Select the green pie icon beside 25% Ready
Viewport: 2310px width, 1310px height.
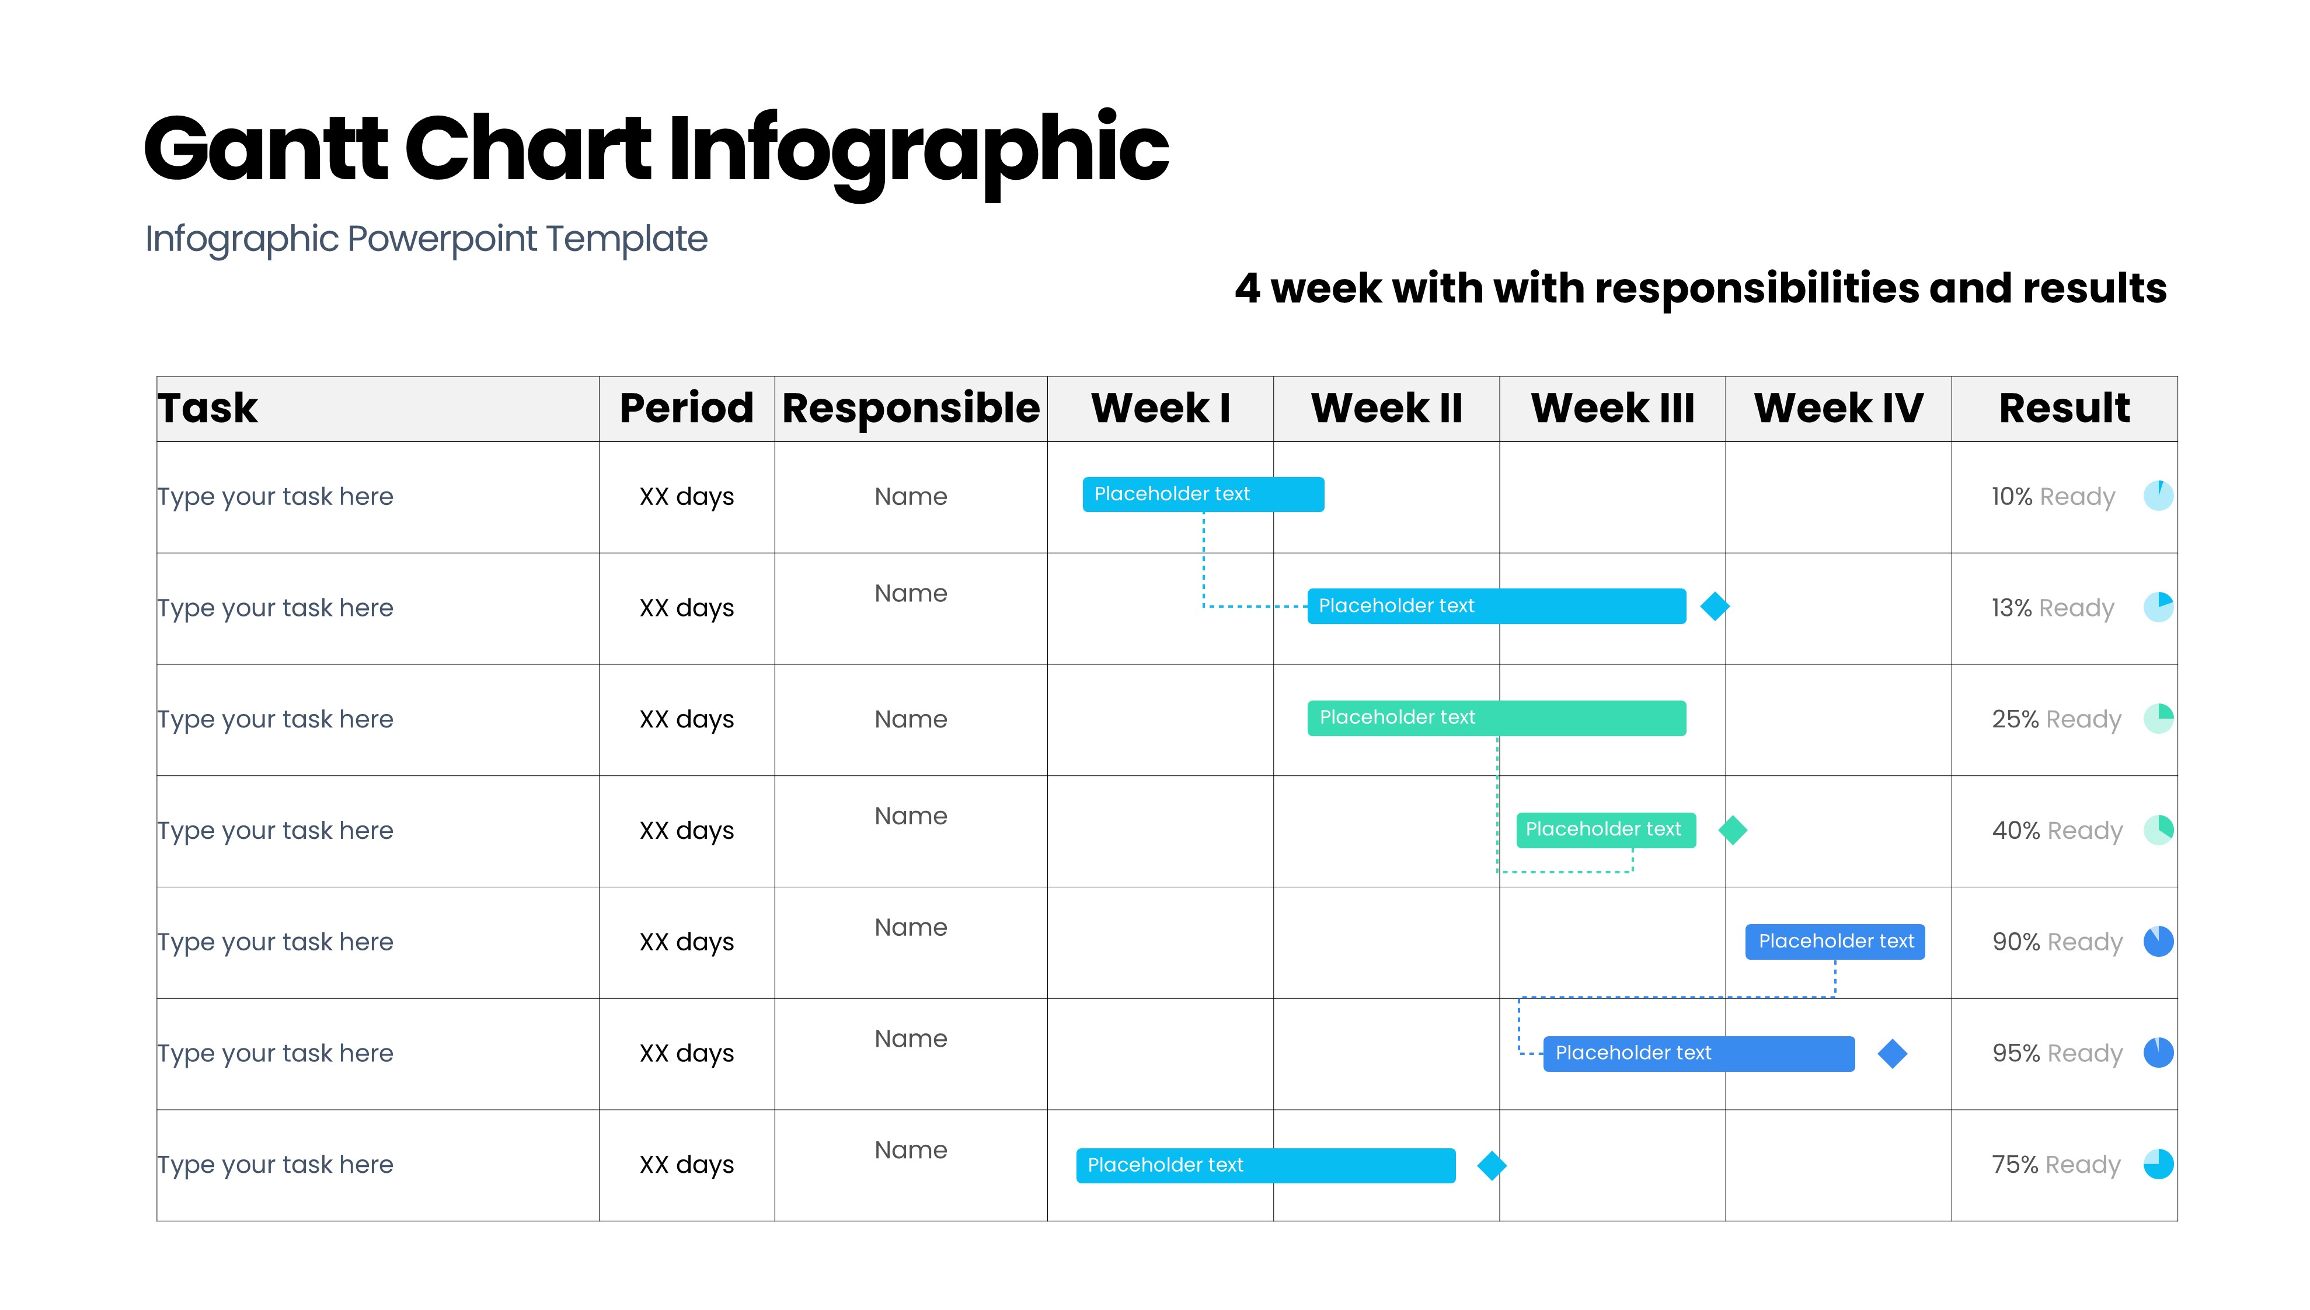point(2157,719)
